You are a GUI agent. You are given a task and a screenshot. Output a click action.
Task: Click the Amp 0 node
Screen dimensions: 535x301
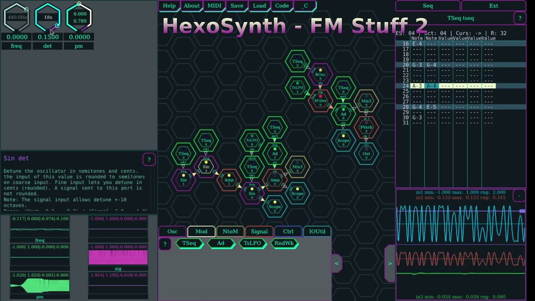[x=275, y=180]
